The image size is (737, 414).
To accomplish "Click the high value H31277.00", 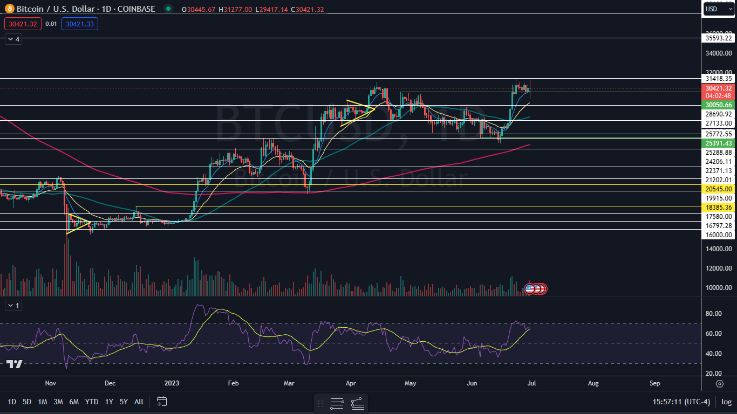I will (236, 9).
